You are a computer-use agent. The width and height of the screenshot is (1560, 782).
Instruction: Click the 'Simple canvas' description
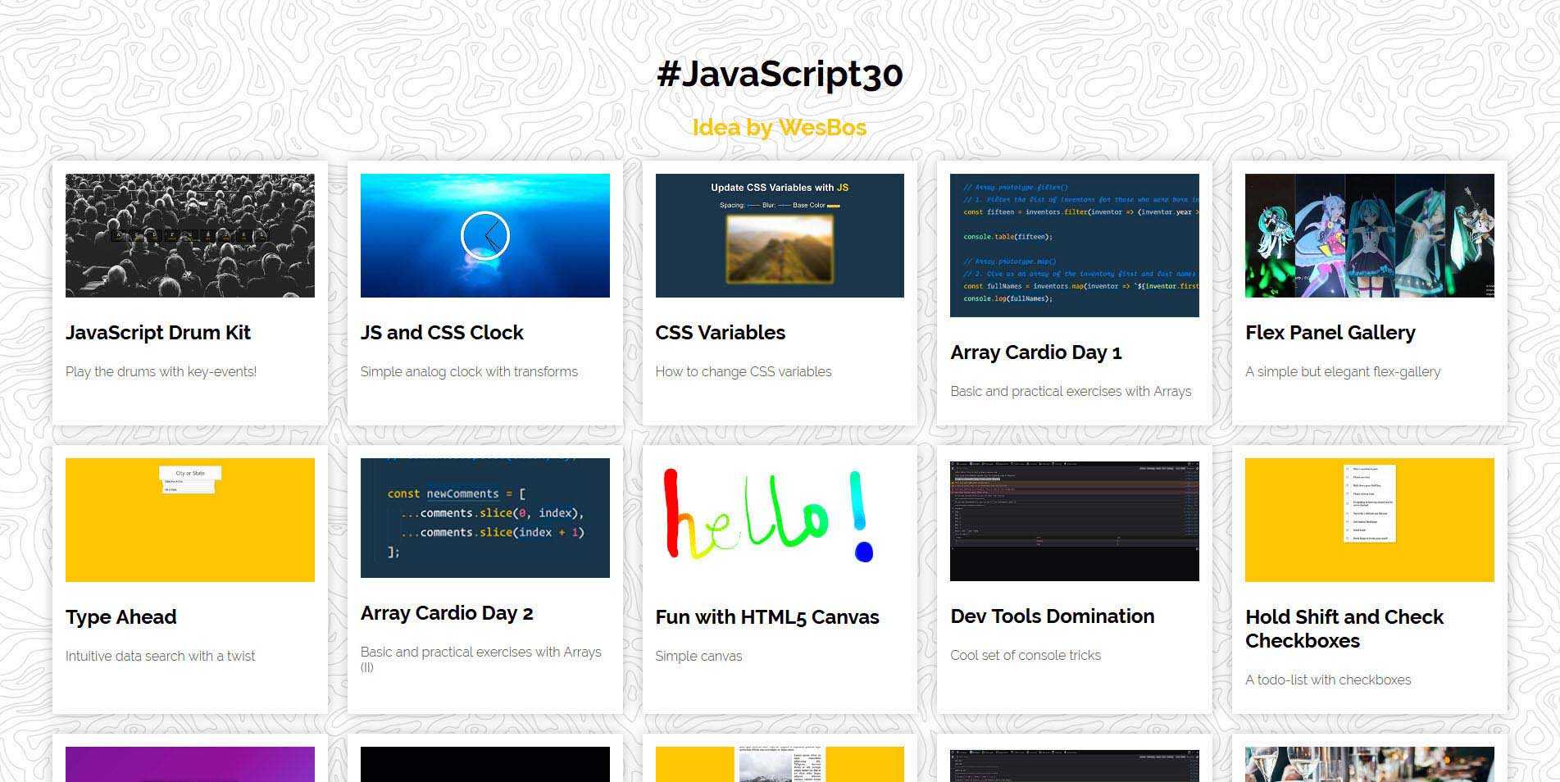[698, 656]
